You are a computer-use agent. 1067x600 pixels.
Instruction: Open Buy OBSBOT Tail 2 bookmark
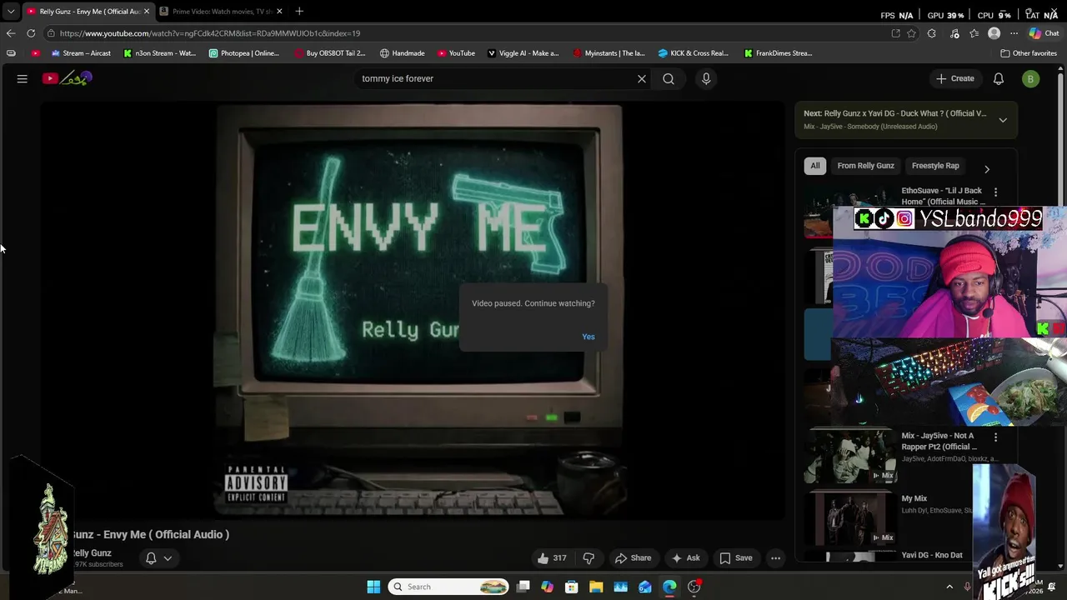tap(329, 53)
